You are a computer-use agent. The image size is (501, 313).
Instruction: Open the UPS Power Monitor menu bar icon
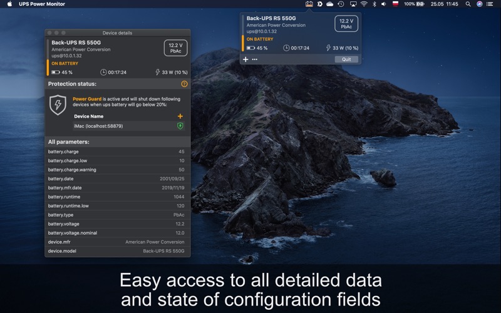coord(309,4)
